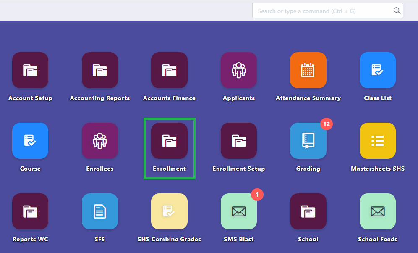
Task: Click the search magnifier icon
Action: [x=397, y=11]
